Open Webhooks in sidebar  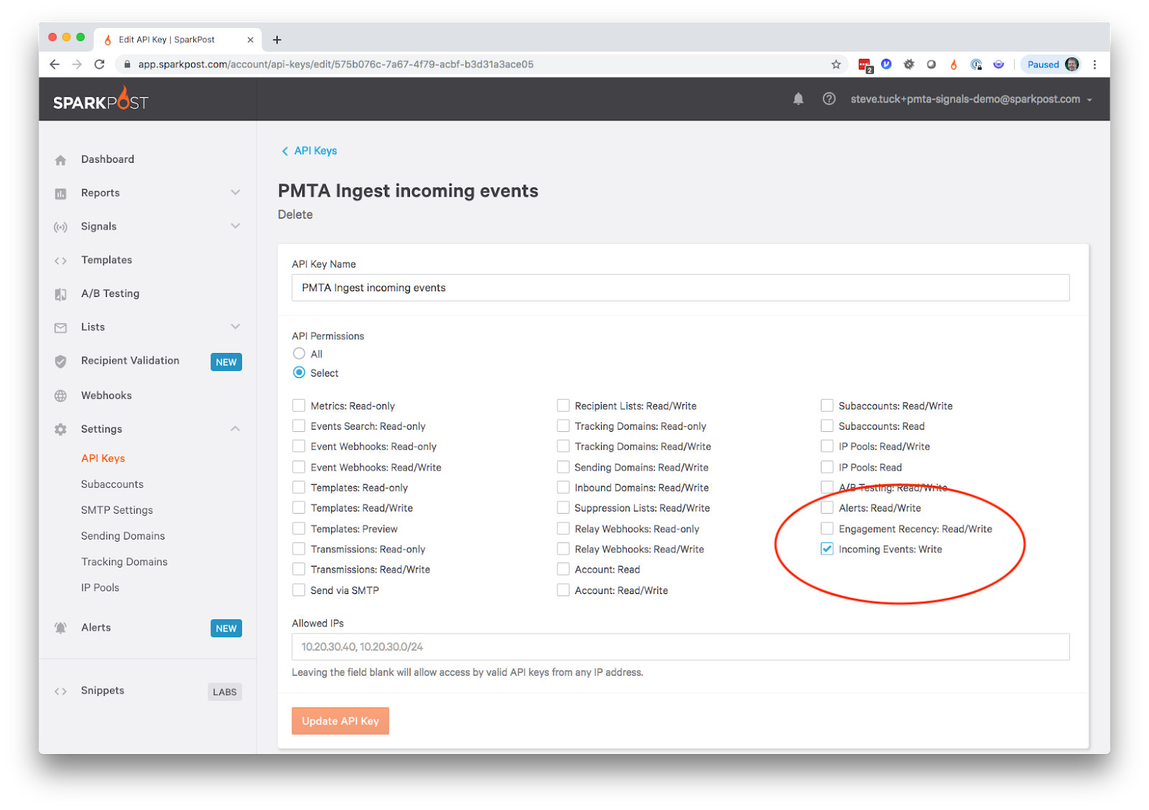(106, 395)
